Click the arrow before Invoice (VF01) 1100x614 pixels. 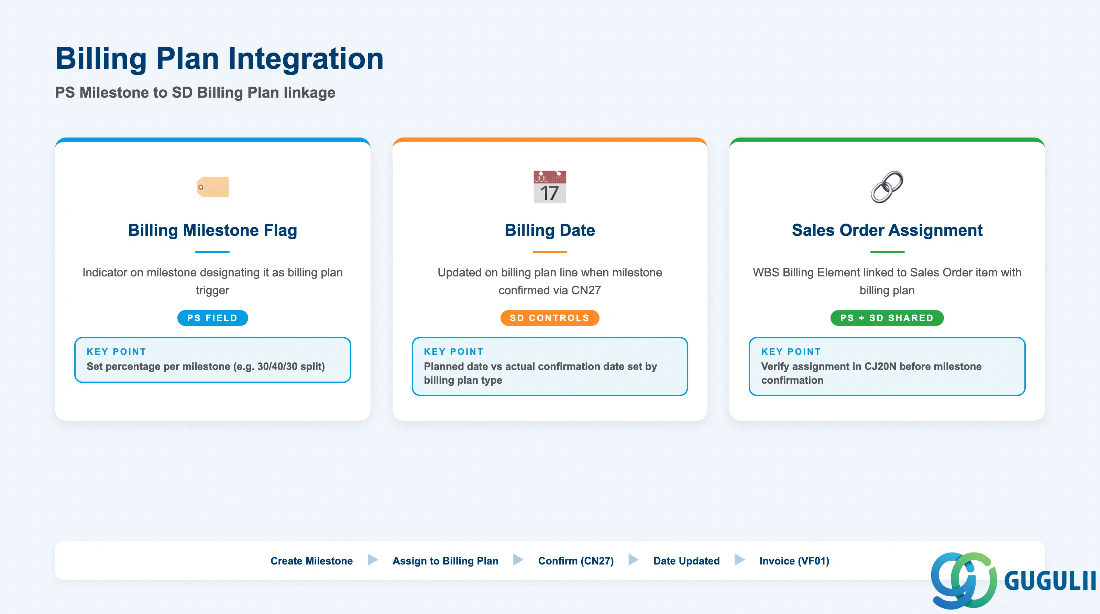(740, 560)
